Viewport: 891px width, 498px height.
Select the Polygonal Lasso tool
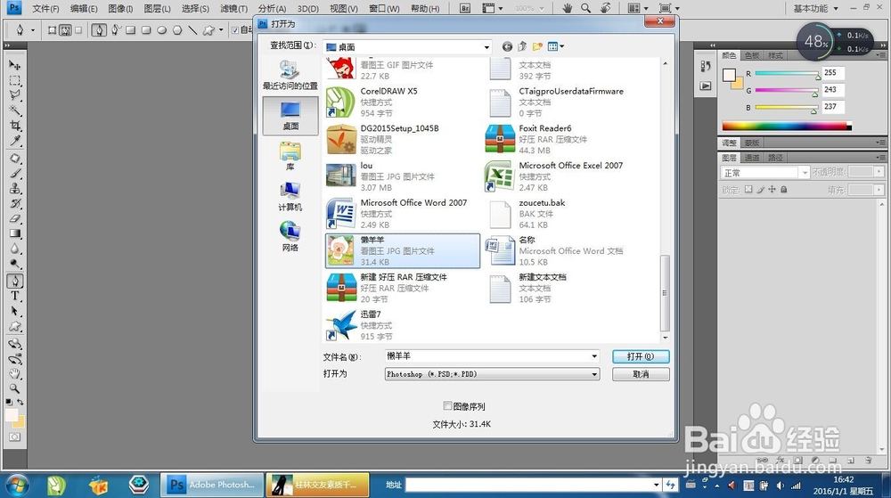pos(15,95)
